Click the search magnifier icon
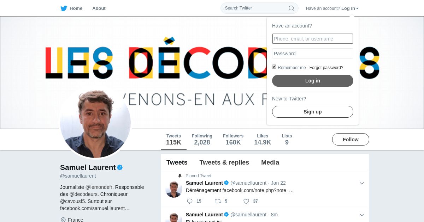The height and width of the screenshot is (222, 424). (x=291, y=8)
